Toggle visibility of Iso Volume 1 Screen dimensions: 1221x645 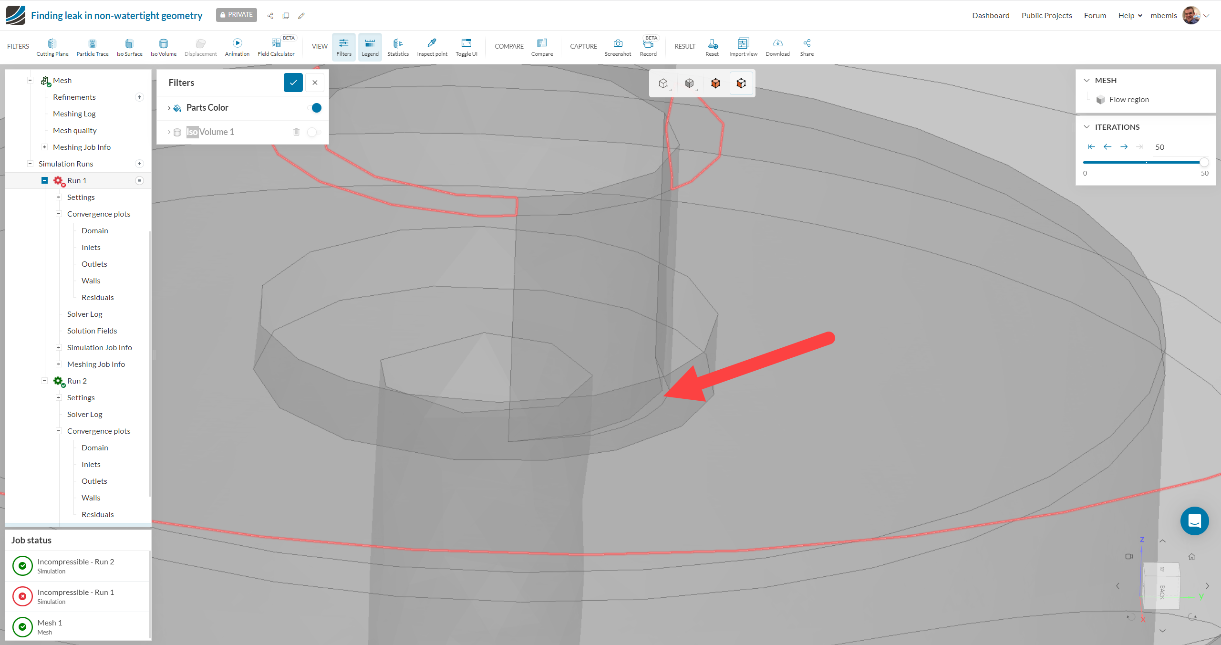(x=314, y=132)
